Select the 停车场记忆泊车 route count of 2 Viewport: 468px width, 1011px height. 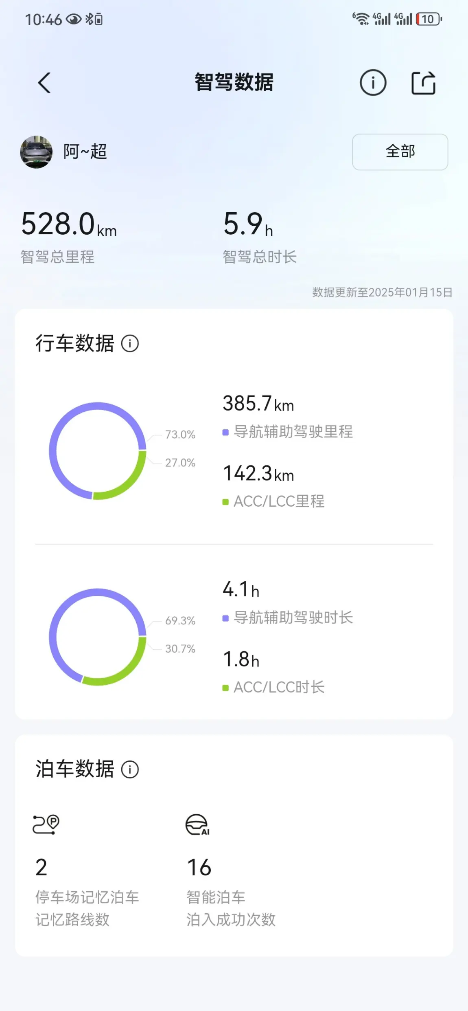pos(42,867)
